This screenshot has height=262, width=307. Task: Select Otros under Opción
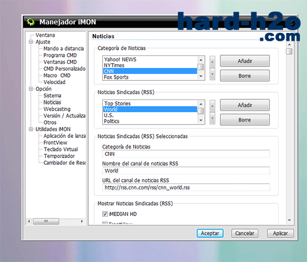50,122
